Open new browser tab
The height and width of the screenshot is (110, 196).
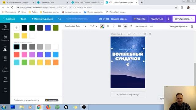[141, 2]
